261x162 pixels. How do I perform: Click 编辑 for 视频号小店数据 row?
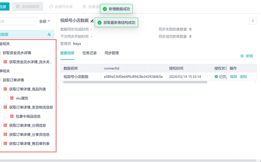point(233,77)
